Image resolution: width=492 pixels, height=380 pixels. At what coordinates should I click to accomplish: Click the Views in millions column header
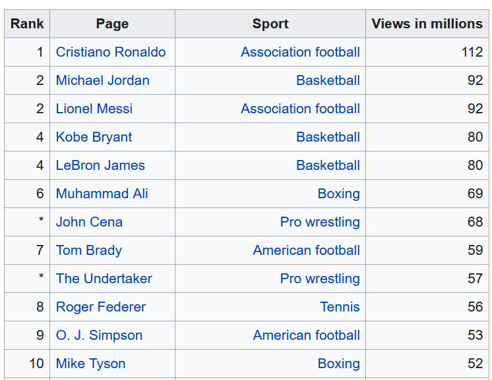[x=427, y=24]
